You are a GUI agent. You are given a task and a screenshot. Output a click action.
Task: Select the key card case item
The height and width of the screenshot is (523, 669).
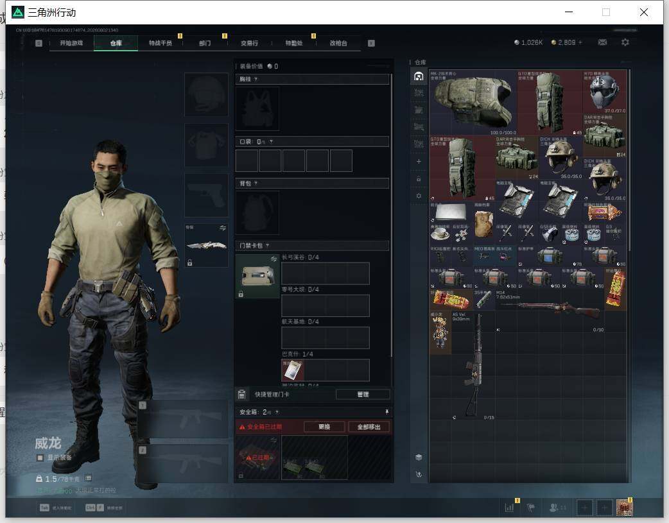(257, 277)
